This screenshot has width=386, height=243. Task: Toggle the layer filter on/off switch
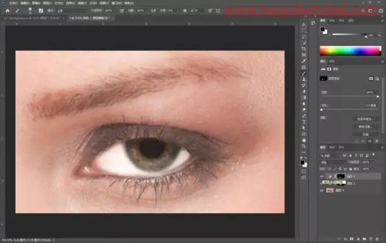(x=373, y=155)
